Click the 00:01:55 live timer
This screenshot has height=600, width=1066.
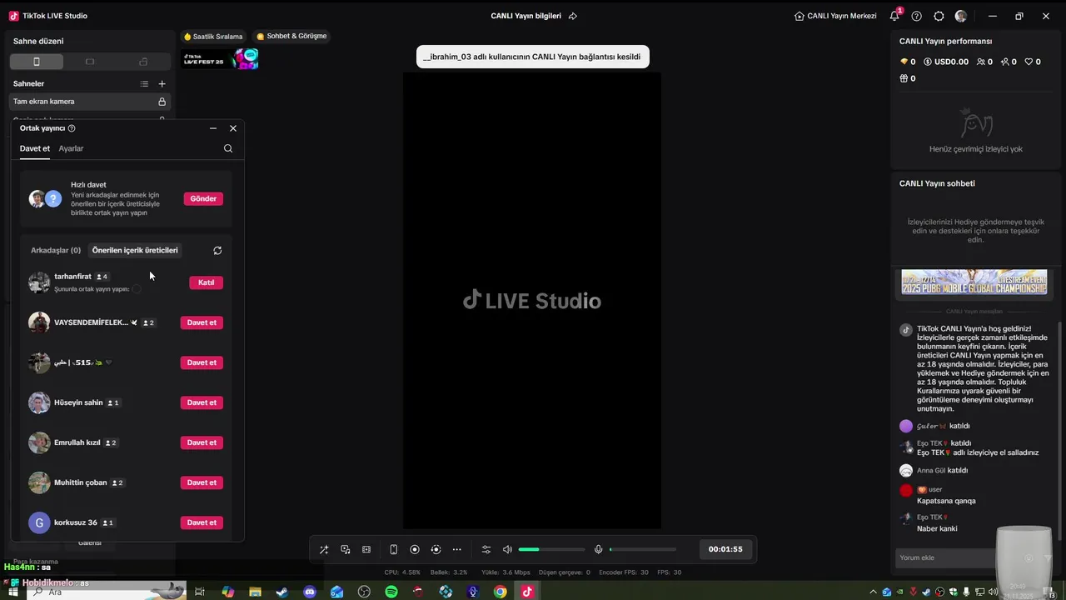[x=725, y=549]
